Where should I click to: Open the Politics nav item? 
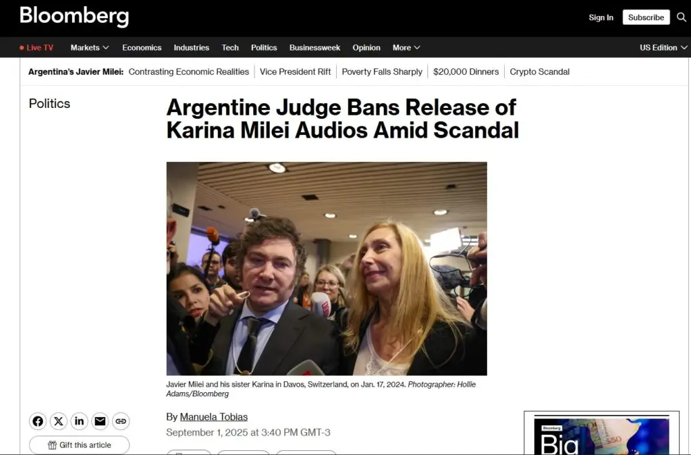[264, 48]
